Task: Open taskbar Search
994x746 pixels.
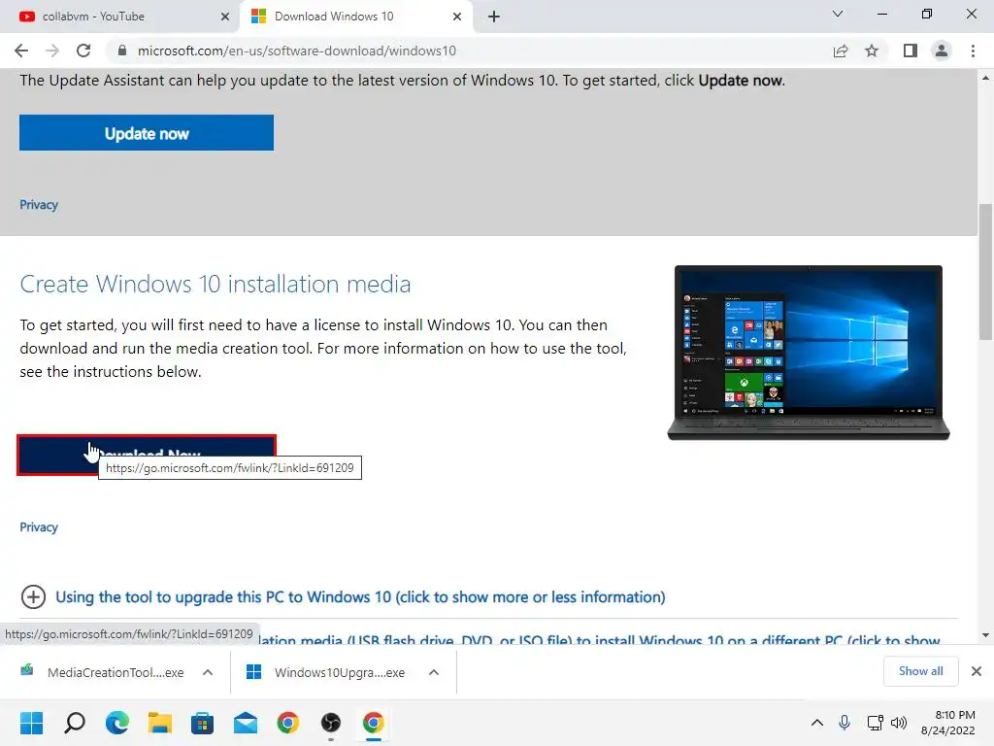Action: [75, 723]
